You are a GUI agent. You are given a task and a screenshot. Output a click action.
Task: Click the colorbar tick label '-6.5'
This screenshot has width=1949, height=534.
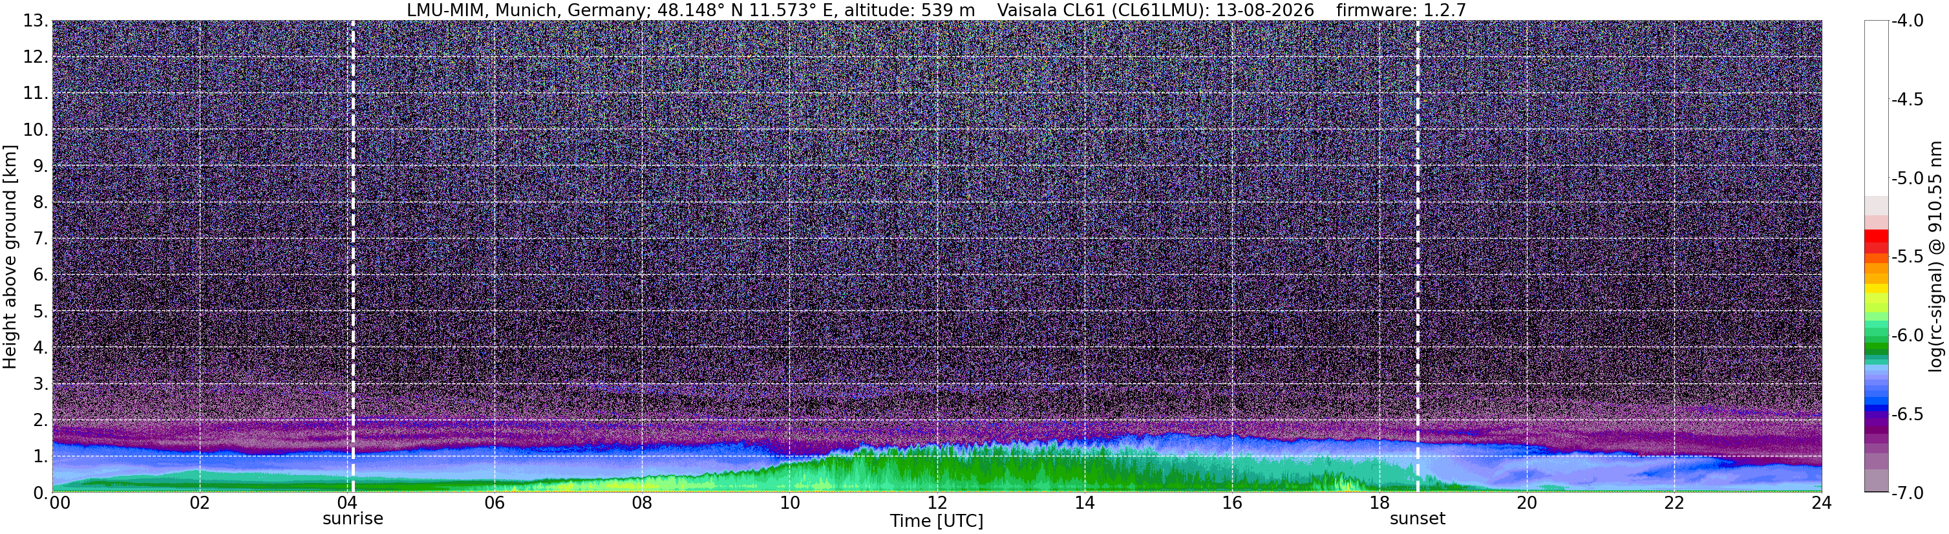click(x=1908, y=414)
